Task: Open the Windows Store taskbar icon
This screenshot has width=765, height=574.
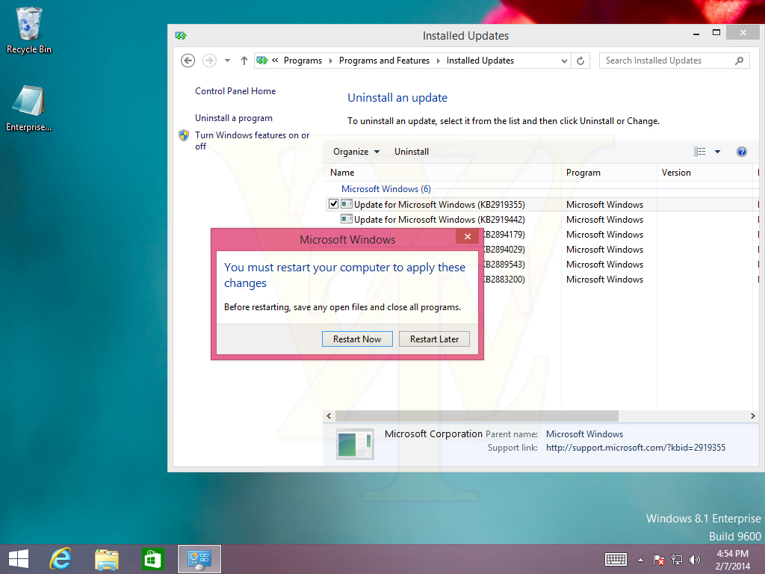Action: pos(152,559)
